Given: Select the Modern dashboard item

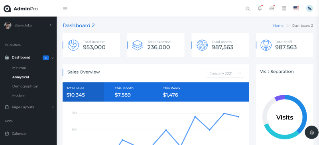Looking at the screenshot, I should pos(19,96).
